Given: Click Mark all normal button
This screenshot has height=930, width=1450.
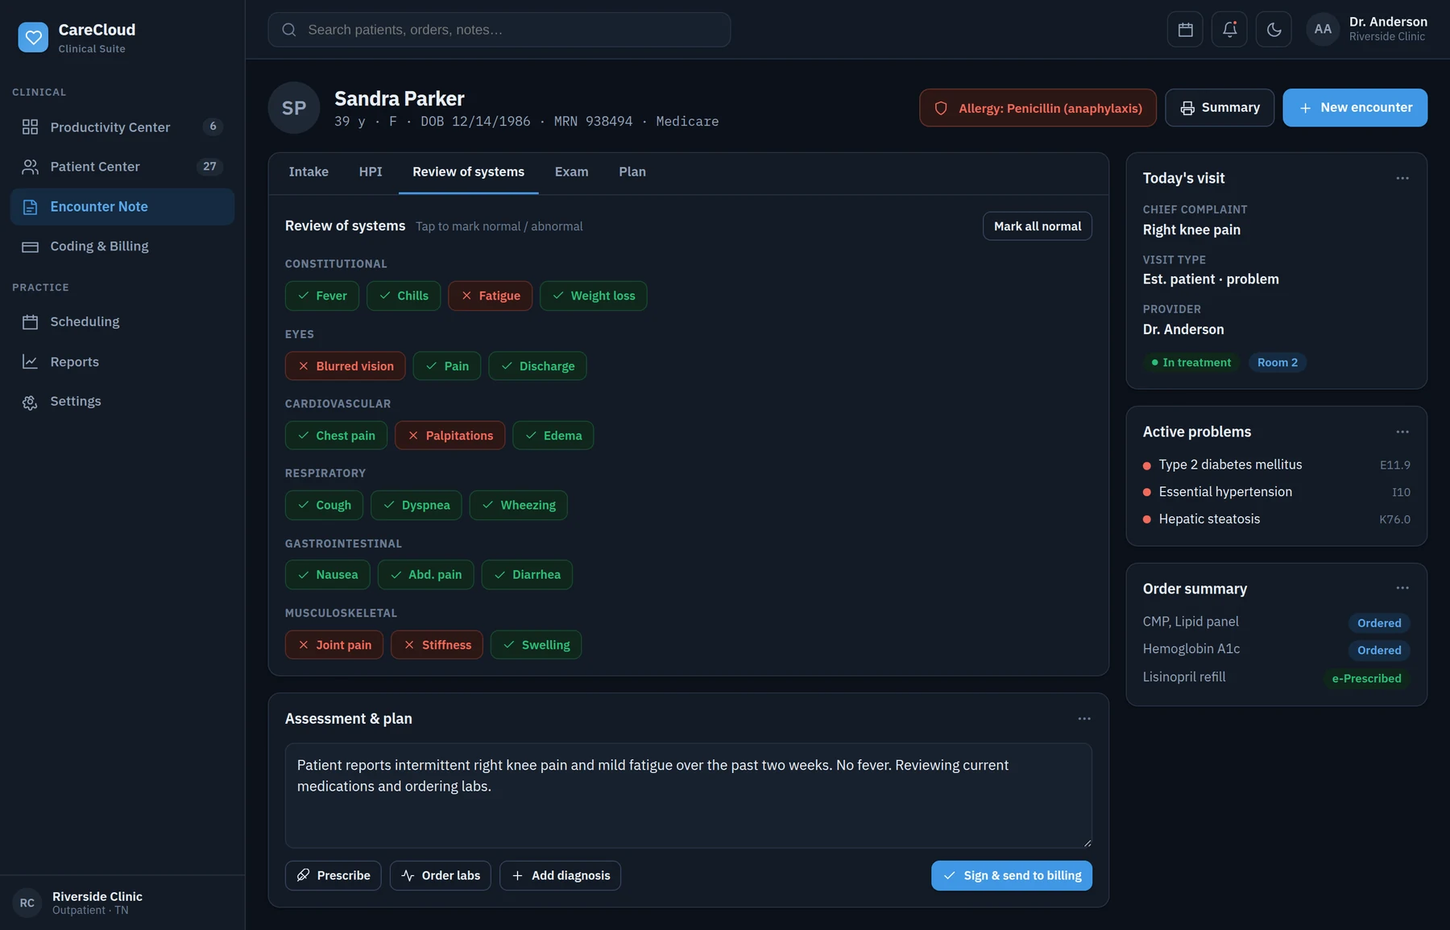Looking at the screenshot, I should (1038, 226).
